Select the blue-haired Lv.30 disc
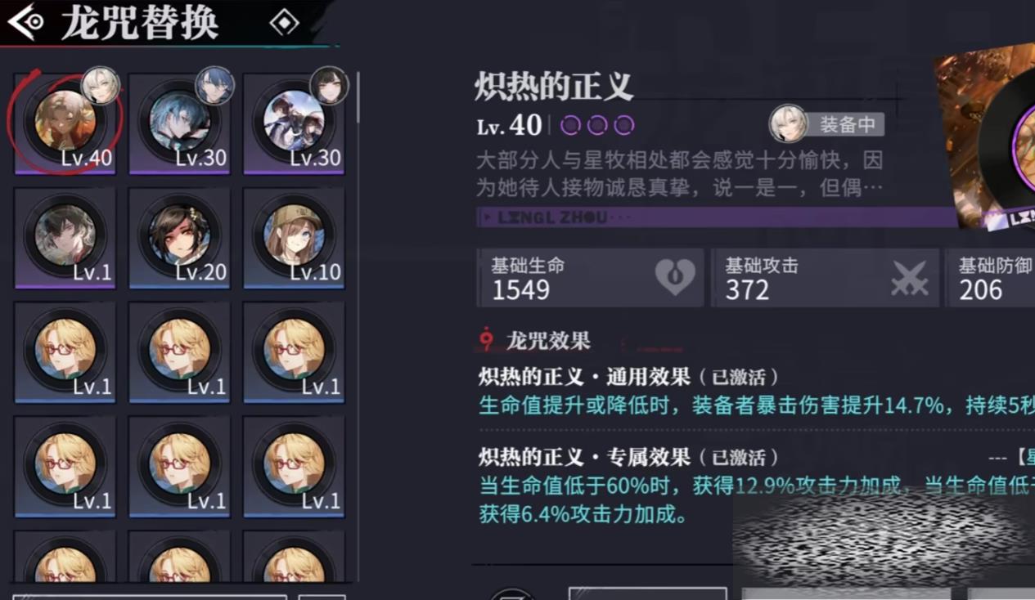Image resolution: width=1035 pixels, height=600 pixels. [179, 123]
